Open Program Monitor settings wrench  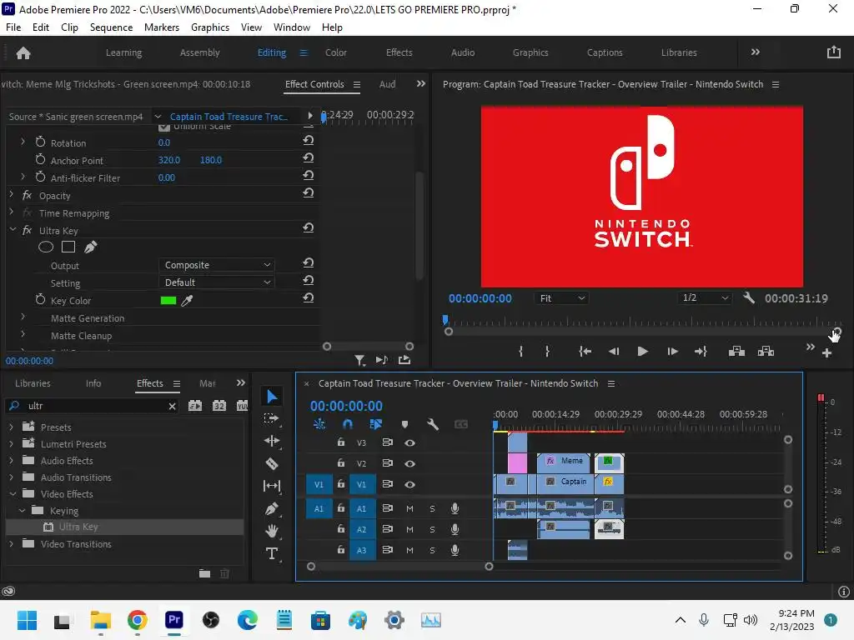click(749, 297)
